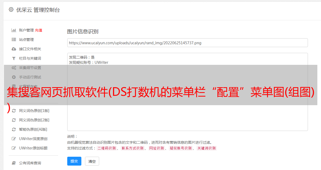Click the 说明： label
The height and width of the screenshot is (170, 321).
point(72,136)
